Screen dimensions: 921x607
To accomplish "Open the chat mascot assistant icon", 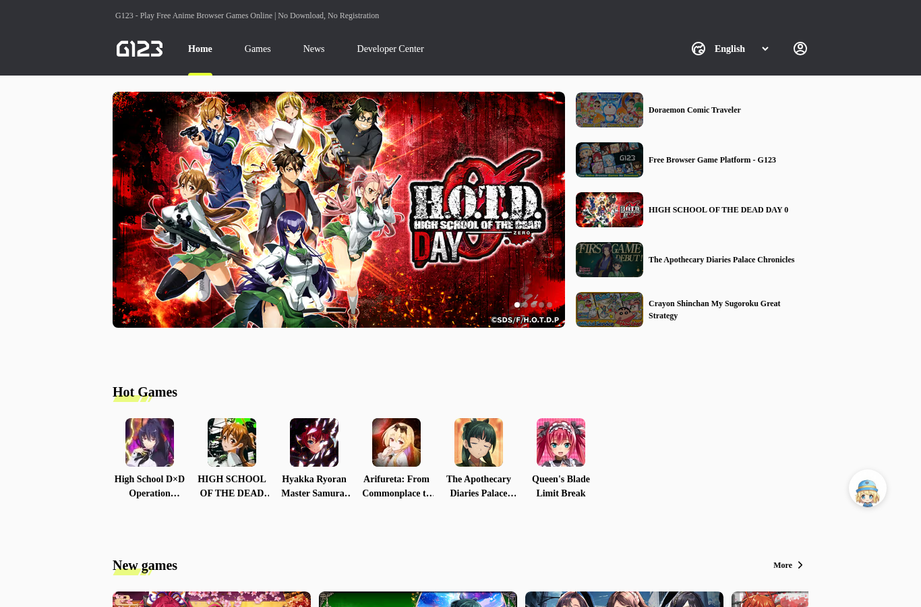I will 868,488.
